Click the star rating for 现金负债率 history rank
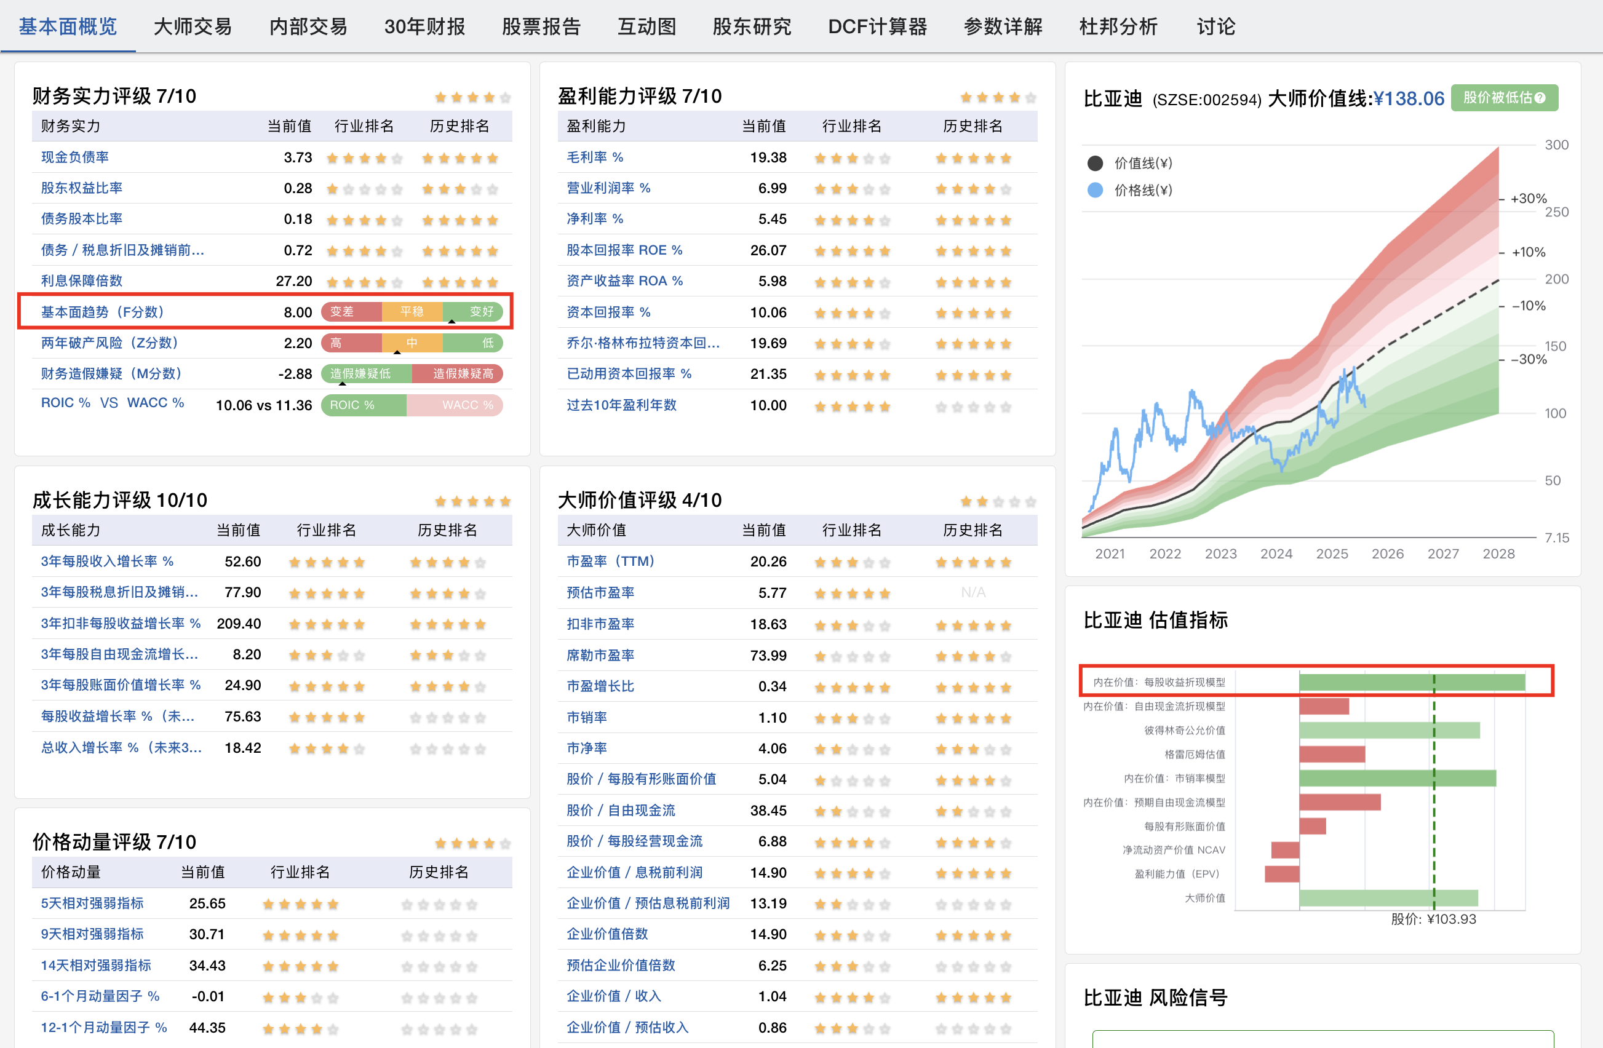Viewport: 1603px width, 1048px height. click(x=460, y=157)
